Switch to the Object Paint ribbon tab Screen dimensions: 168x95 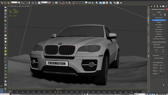click(148, 39)
